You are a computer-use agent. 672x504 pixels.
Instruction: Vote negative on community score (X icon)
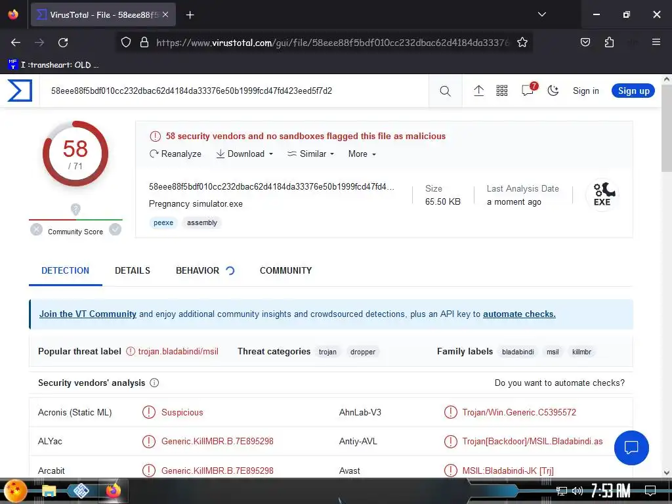[x=37, y=230]
